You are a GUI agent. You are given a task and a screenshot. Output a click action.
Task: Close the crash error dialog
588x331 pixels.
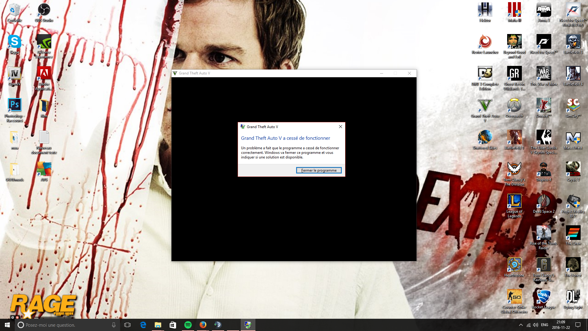[340, 127]
